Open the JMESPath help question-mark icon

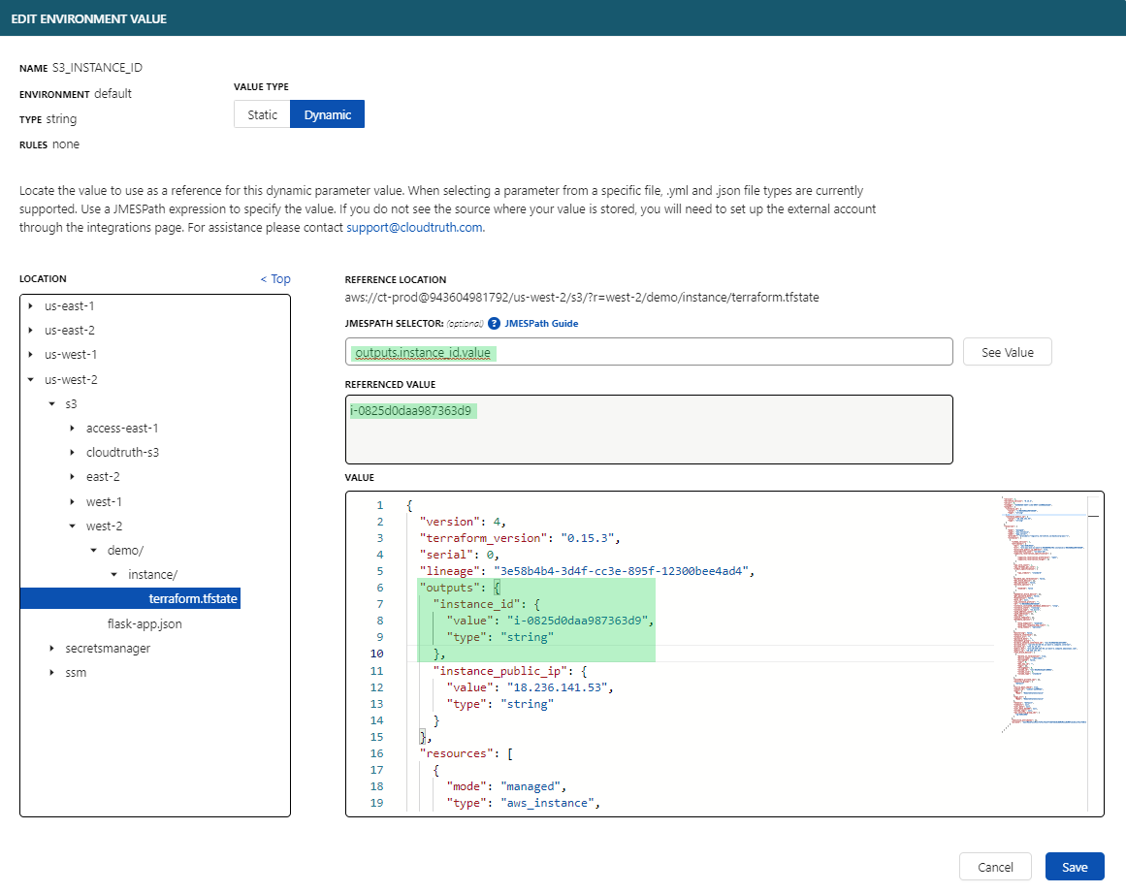pyautogui.click(x=494, y=324)
